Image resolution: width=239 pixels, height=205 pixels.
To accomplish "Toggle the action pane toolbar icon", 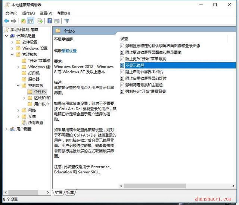I will click(x=57, y=21).
